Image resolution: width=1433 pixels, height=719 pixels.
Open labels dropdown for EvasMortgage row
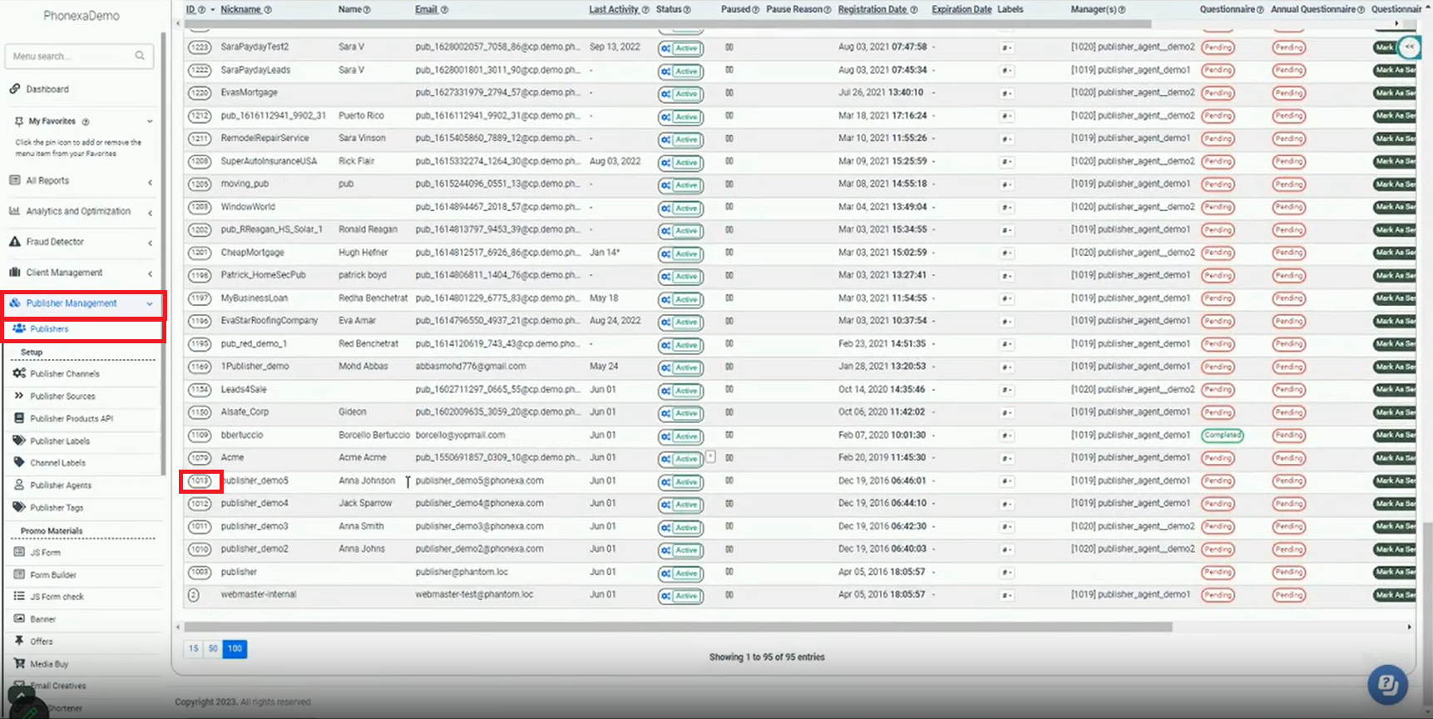click(x=1006, y=94)
